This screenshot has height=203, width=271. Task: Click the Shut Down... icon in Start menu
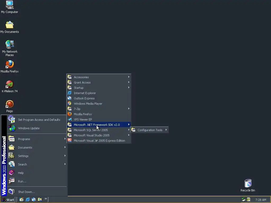pos(12,192)
